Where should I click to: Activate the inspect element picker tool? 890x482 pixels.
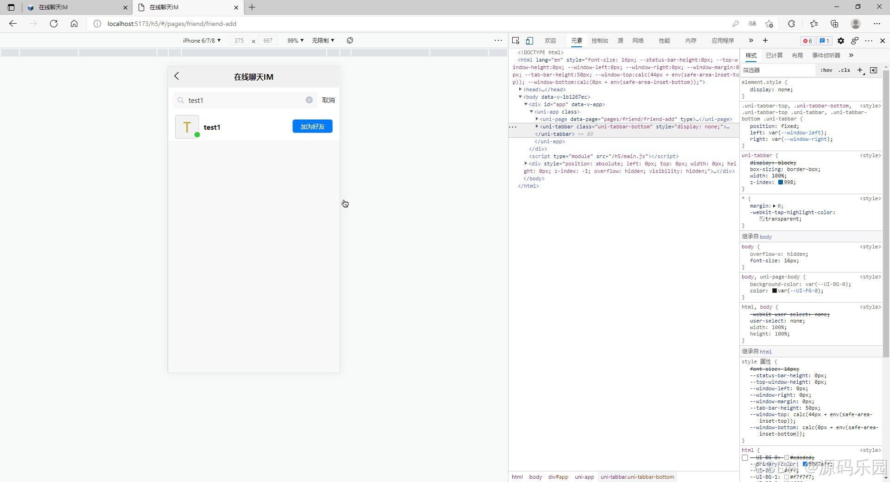[x=515, y=41]
